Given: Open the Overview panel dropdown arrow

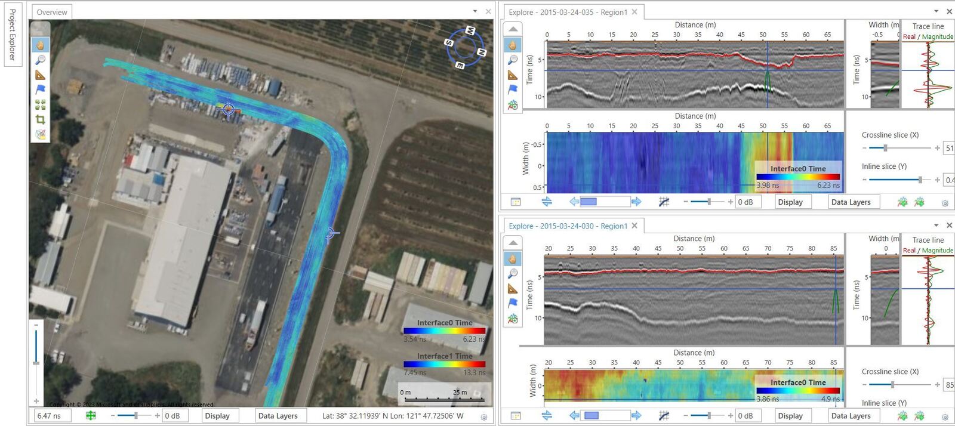Looking at the screenshot, I should 475,11.
